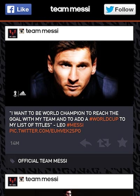Click the 14M timestamp on the tweet
This screenshot has width=140, height=196.
[15, 143]
